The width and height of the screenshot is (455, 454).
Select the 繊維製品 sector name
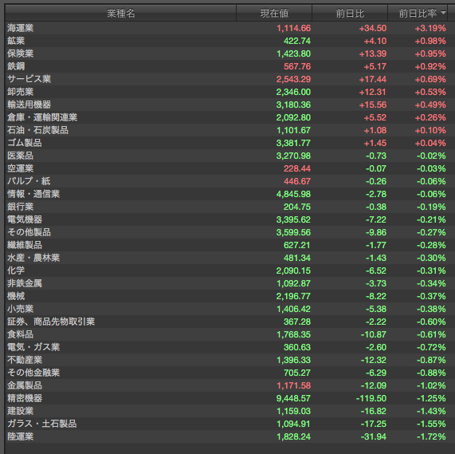25,245
